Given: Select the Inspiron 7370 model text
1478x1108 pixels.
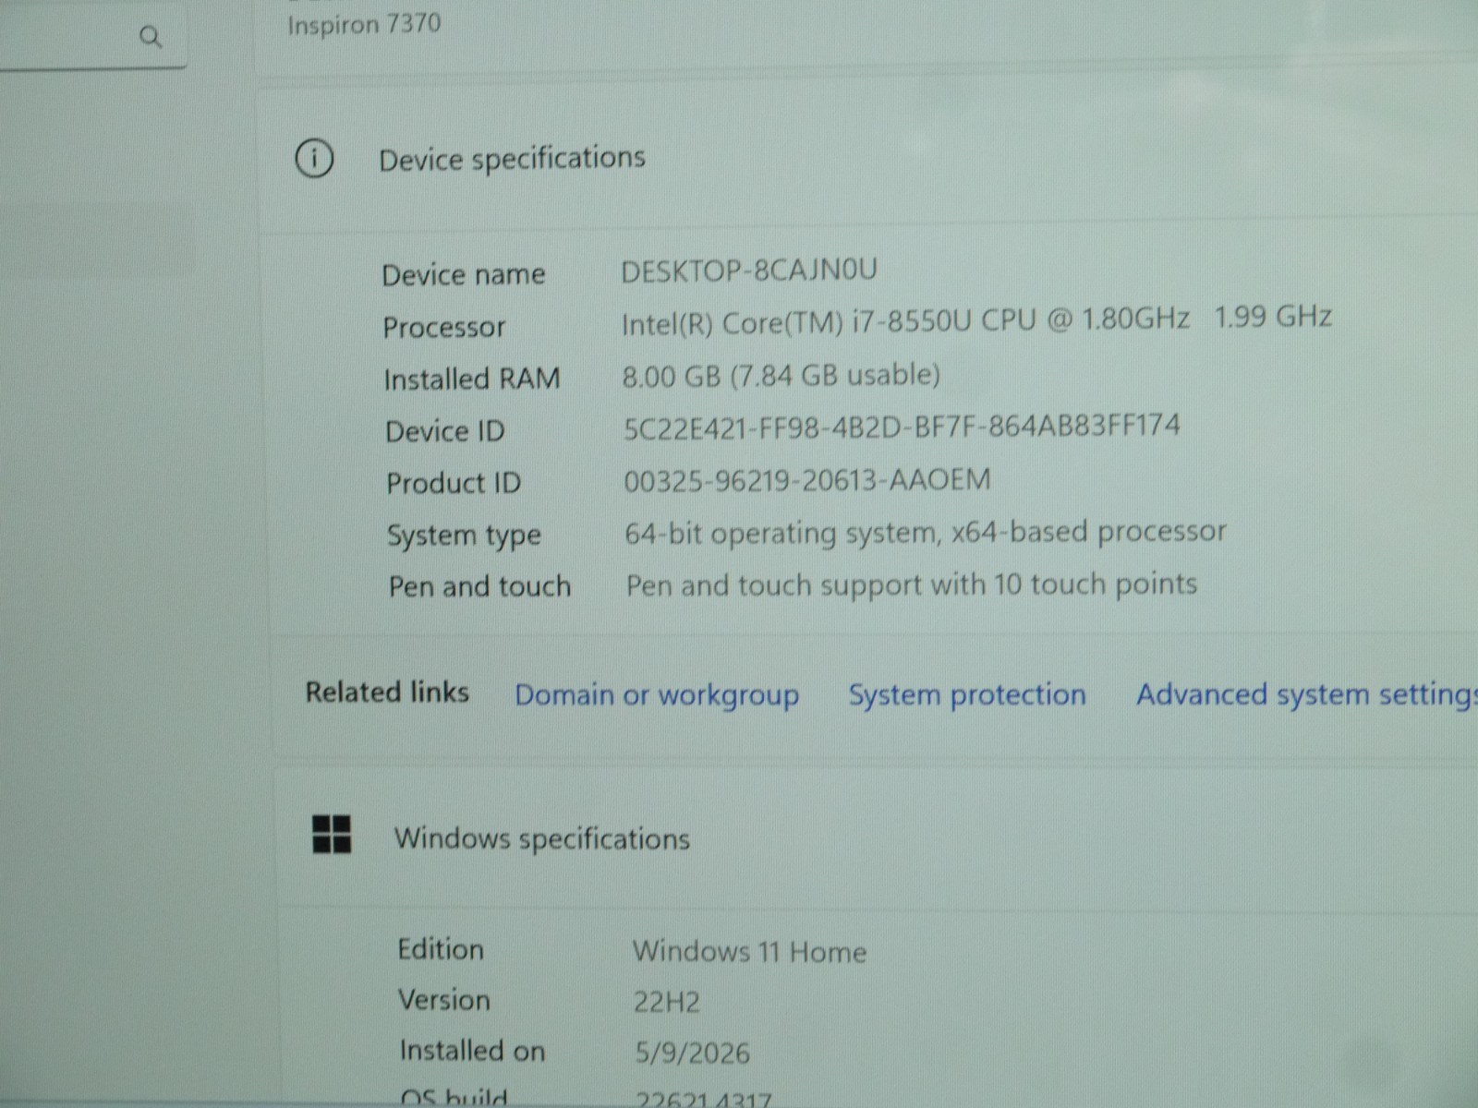Looking at the screenshot, I should click(x=364, y=24).
